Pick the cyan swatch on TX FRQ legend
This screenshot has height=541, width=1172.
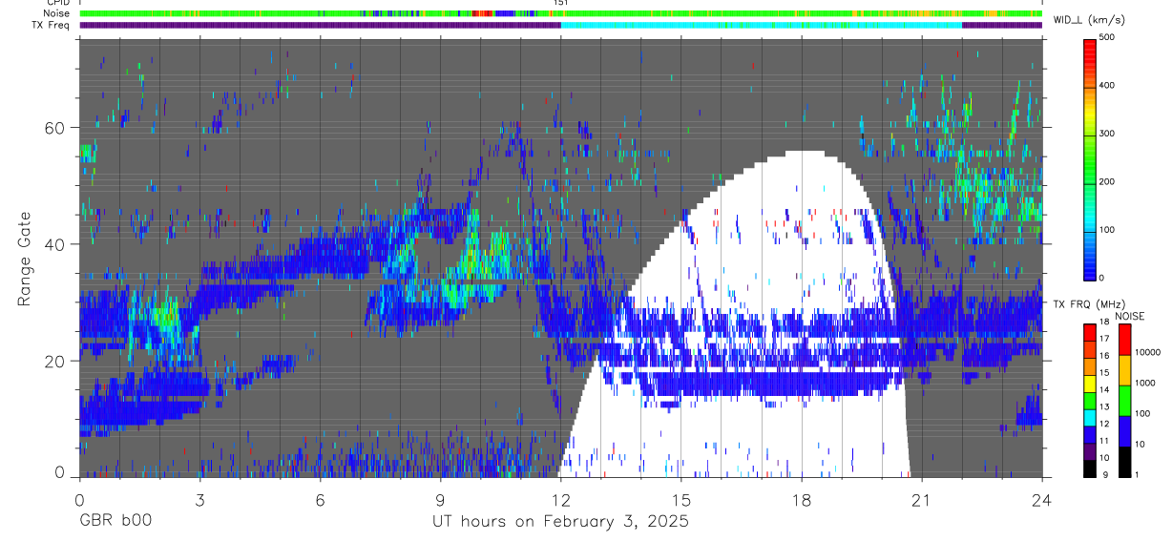tap(1090, 417)
